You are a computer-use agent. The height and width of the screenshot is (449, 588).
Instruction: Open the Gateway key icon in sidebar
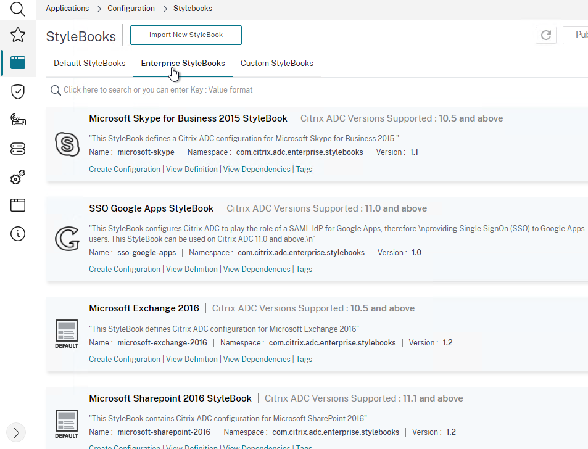[18, 120]
